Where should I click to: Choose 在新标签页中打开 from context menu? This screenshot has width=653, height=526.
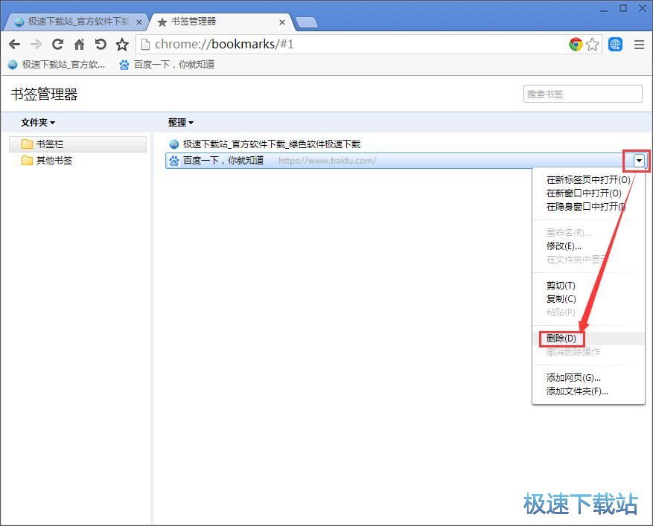point(588,180)
